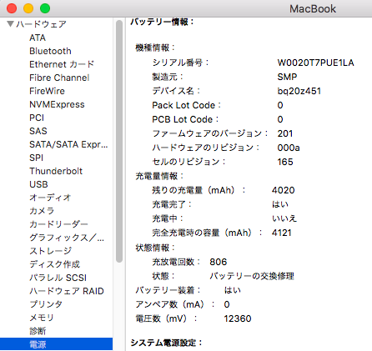Select NVMExpress entry
The height and width of the screenshot is (351, 372).
(x=57, y=104)
